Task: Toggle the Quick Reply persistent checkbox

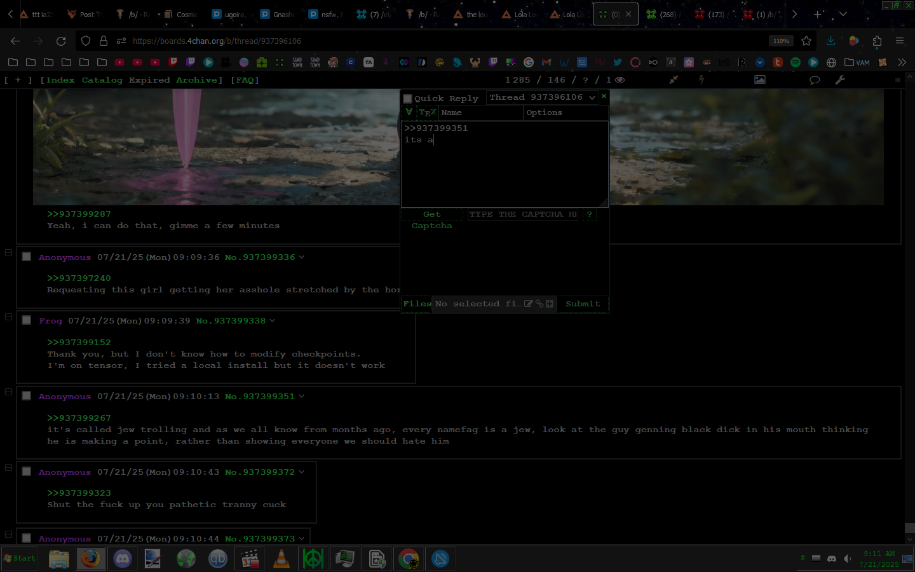Action: [x=408, y=99]
